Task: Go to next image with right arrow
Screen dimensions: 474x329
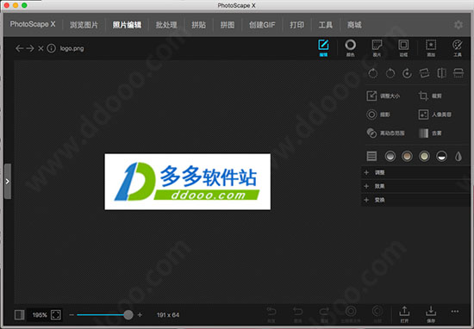Action: [x=30, y=48]
